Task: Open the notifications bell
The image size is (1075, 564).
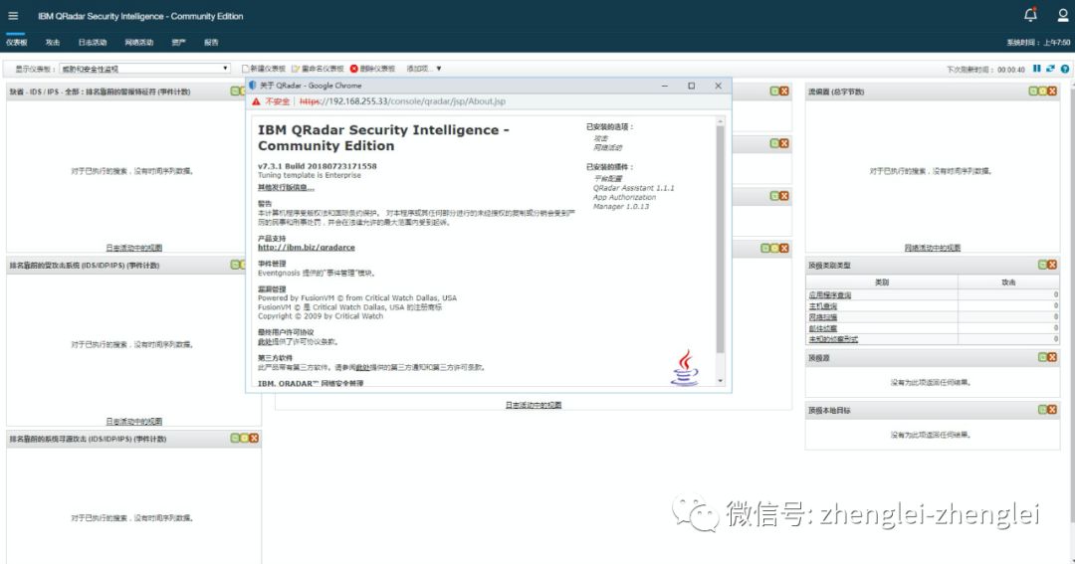Action: pos(1030,14)
